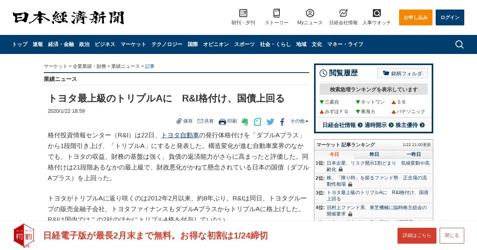Open the テクノロジー section
The image size is (477, 250).
pyautogui.click(x=167, y=44)
